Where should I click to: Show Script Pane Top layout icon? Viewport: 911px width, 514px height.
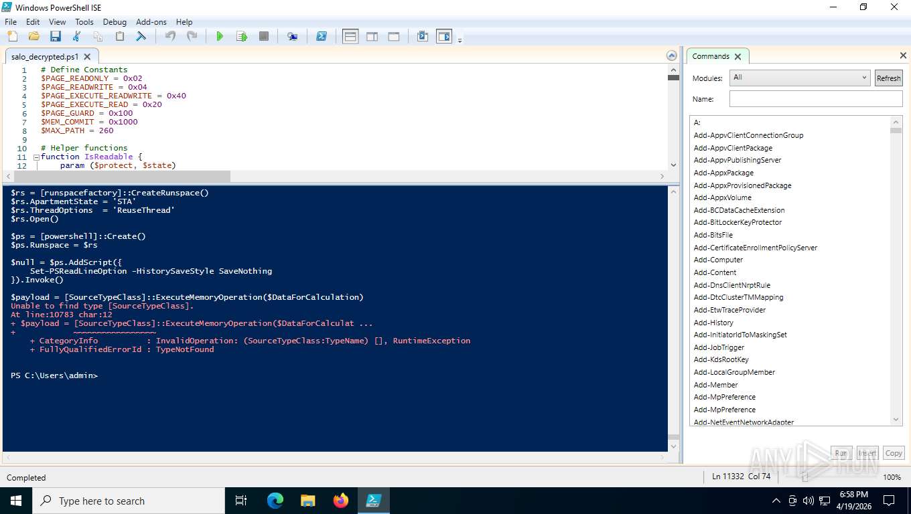pos(350,36)
